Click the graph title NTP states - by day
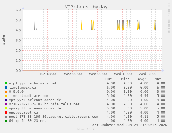This screenshot has height=133, width=172. tap(86, 7)
